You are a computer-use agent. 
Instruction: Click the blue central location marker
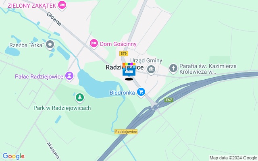129,70
